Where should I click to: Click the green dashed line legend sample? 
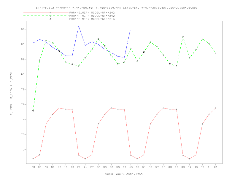pyautogui.click(x=46, y=16)
